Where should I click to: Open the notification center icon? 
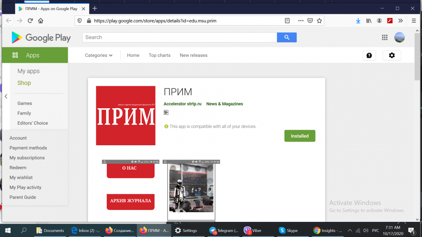[411, 231]
